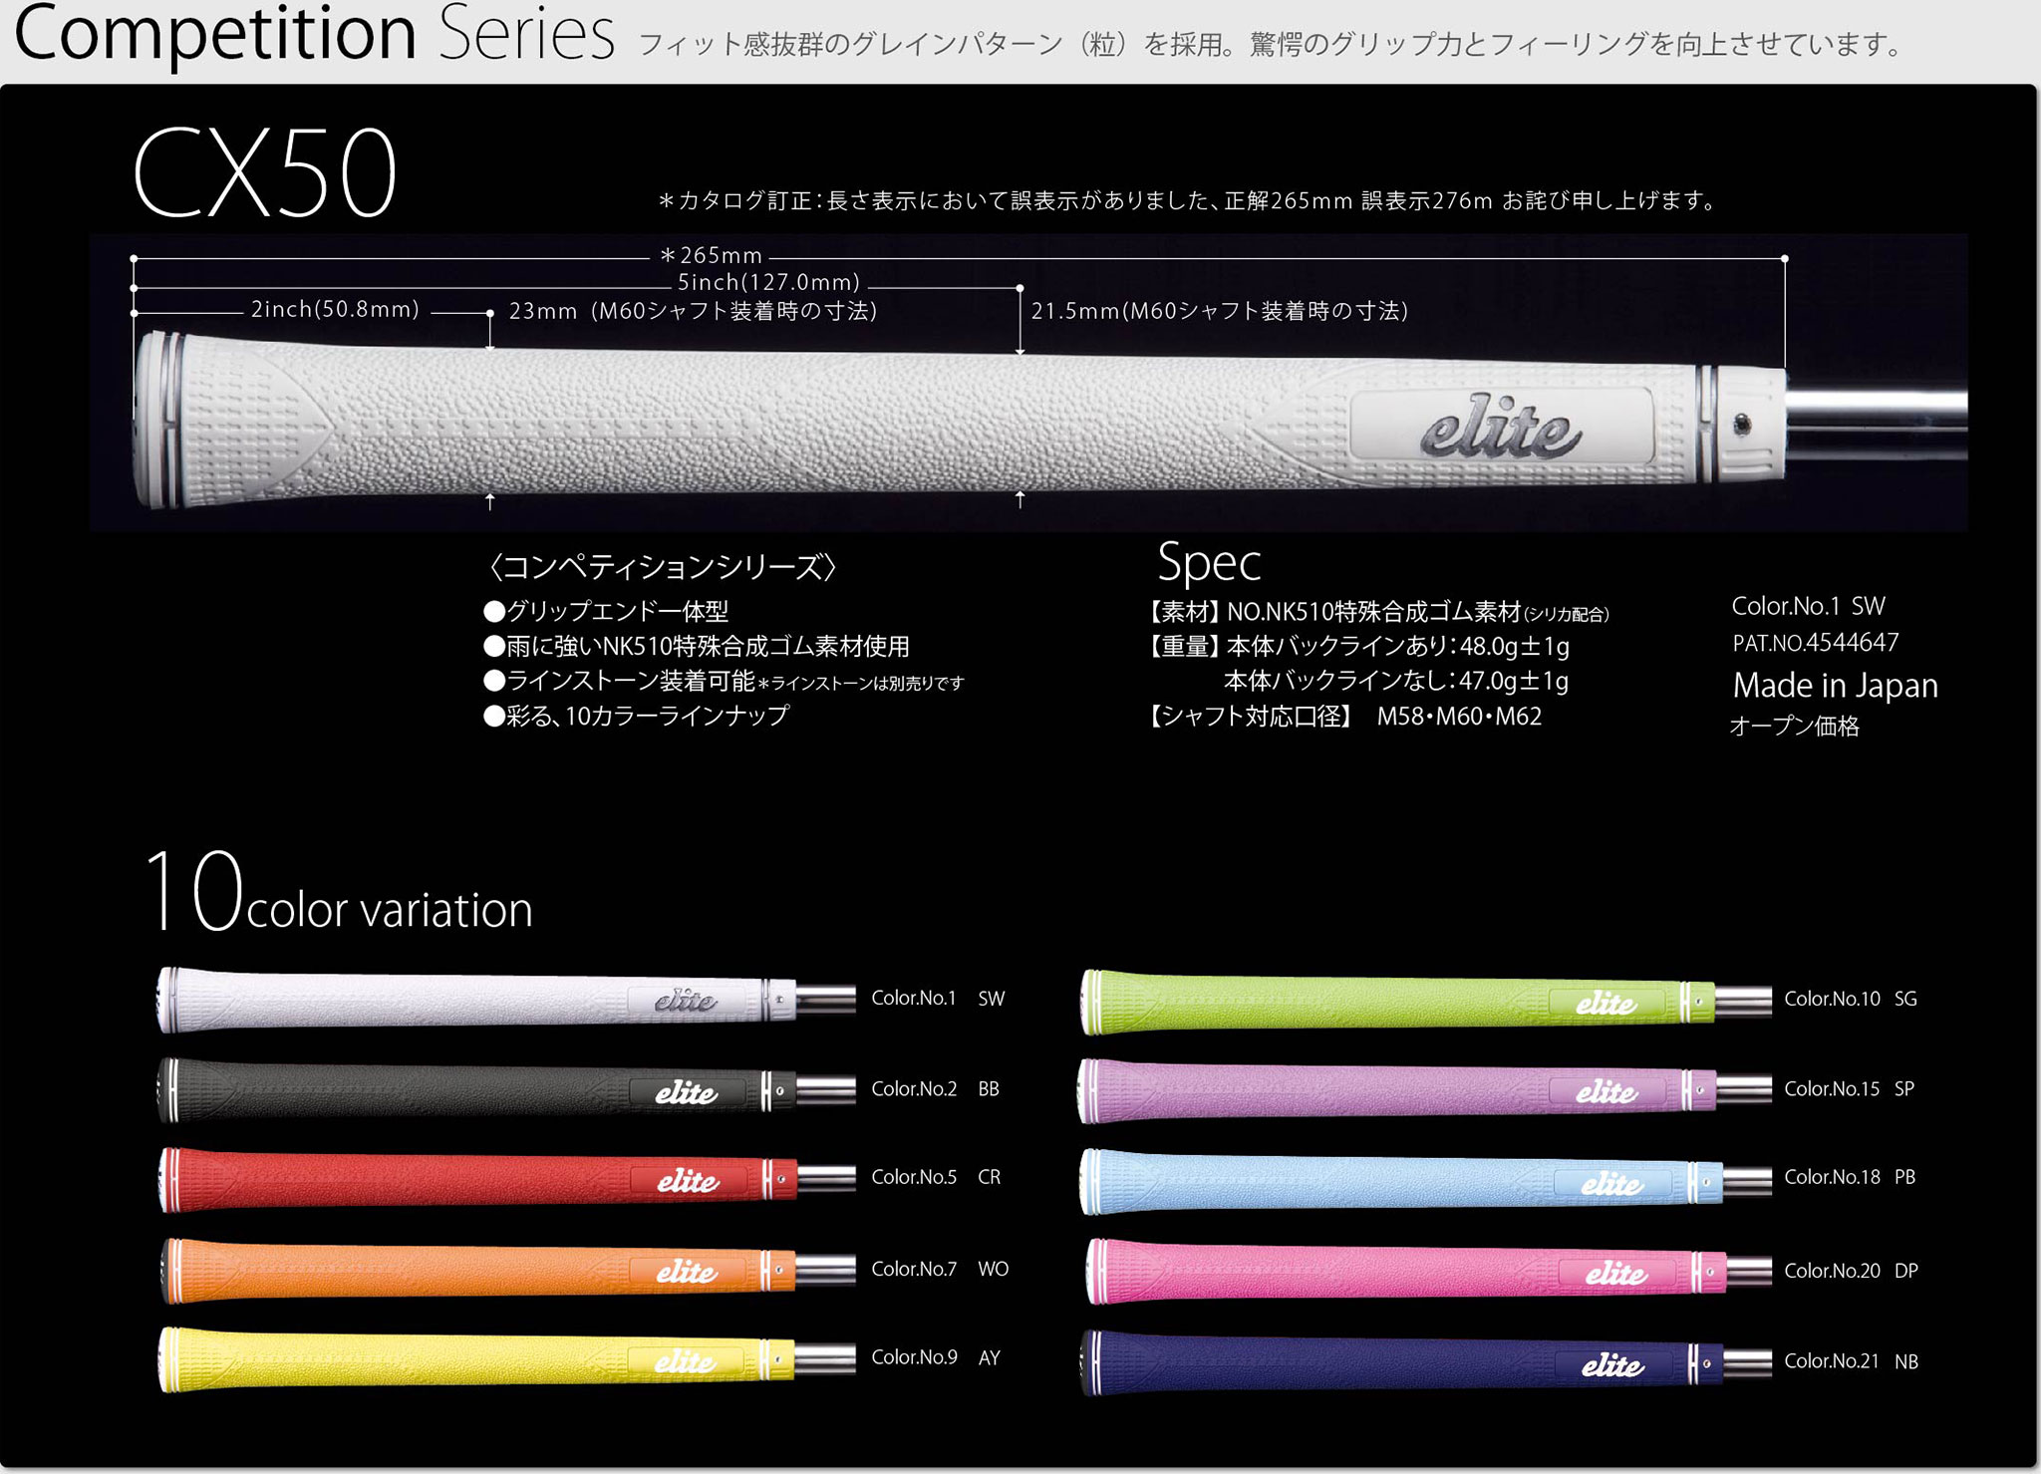This screenshot has height=1474, width=2041.
Task: Click the '〈コンペティションシリーズ〉' heading
Action: coord(662,567)
